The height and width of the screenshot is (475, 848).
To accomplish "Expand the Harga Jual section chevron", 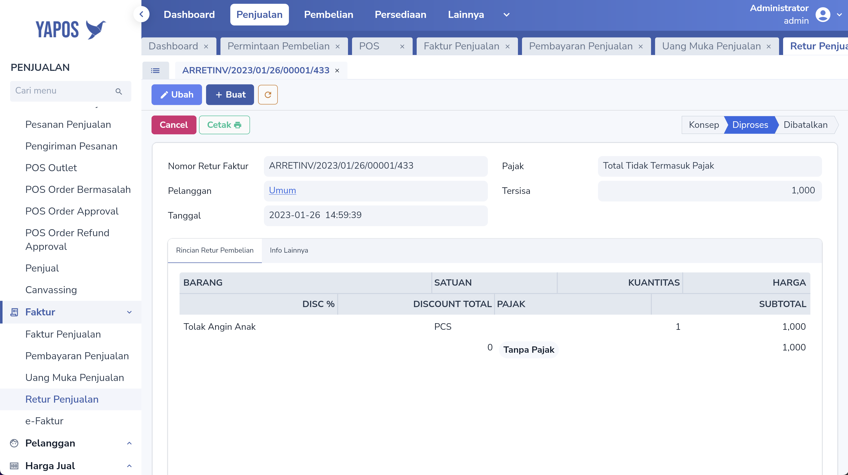I will pos(129,466).
